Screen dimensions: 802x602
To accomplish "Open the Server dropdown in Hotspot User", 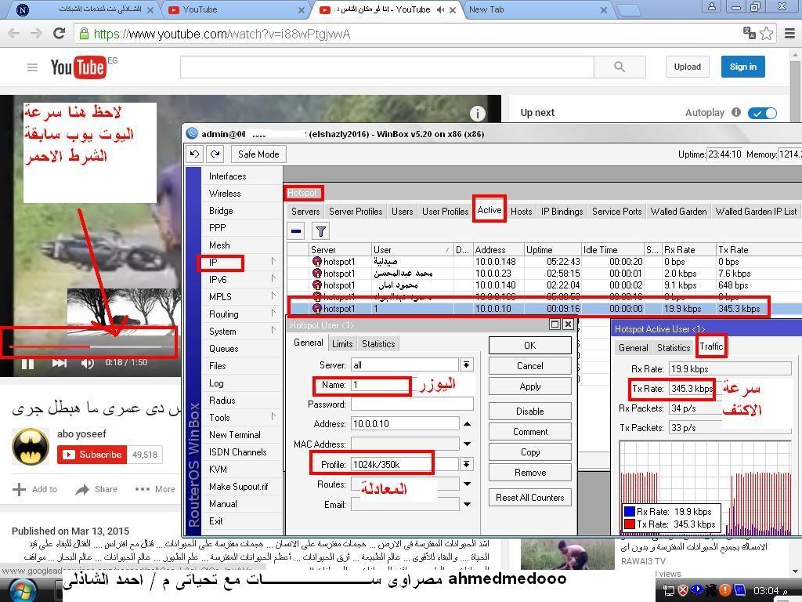I will pyautogui.click(x=466, y=364).
